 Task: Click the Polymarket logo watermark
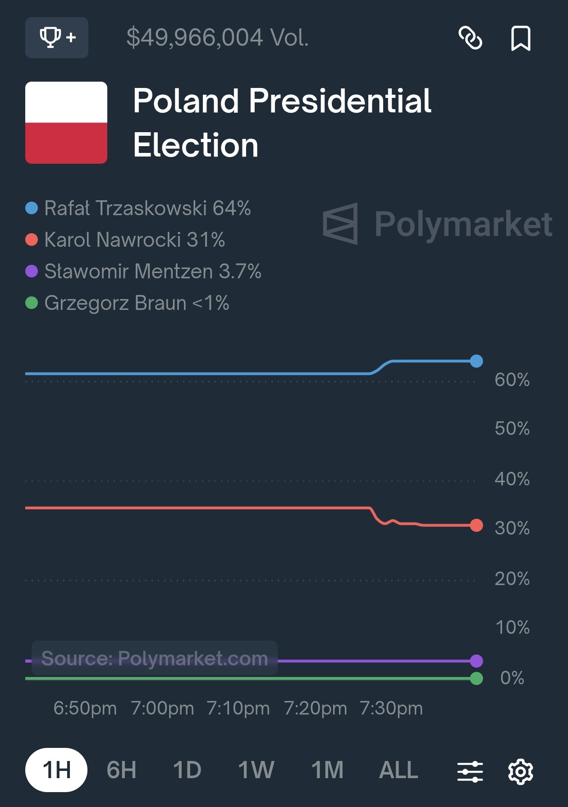pos(437,224)
